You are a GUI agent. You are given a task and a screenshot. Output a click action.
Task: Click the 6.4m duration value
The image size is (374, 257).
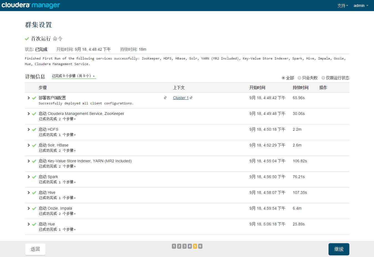tap(297, 208)
